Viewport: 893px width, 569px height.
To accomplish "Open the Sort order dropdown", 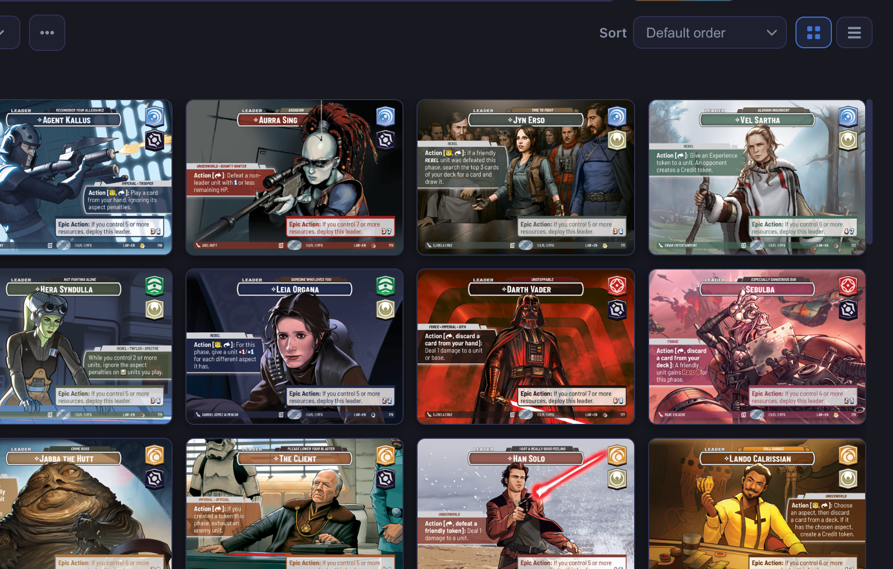I will [709, 33].
